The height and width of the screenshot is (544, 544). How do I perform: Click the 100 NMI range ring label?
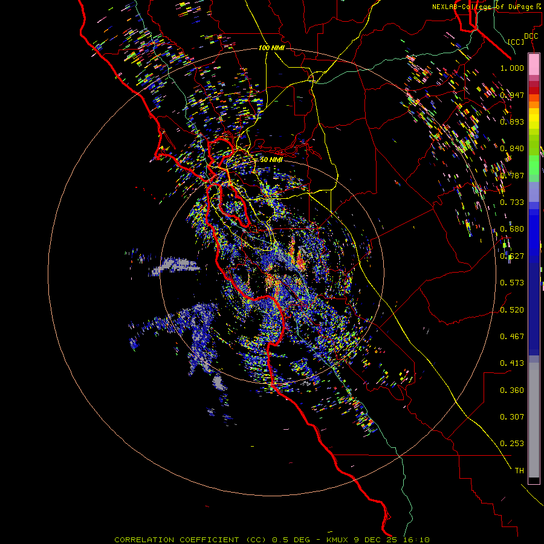(271, 48)
